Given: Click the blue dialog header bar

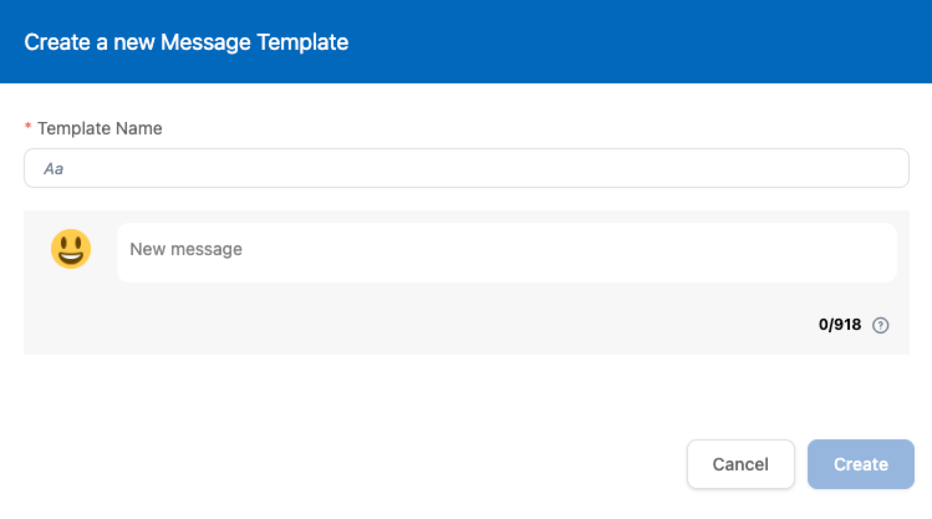Looking at the screenshot, I should [x=622, y=42].
